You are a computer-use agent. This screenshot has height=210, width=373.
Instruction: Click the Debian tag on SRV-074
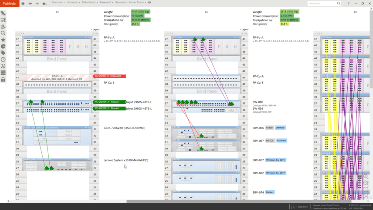(270, 192)
